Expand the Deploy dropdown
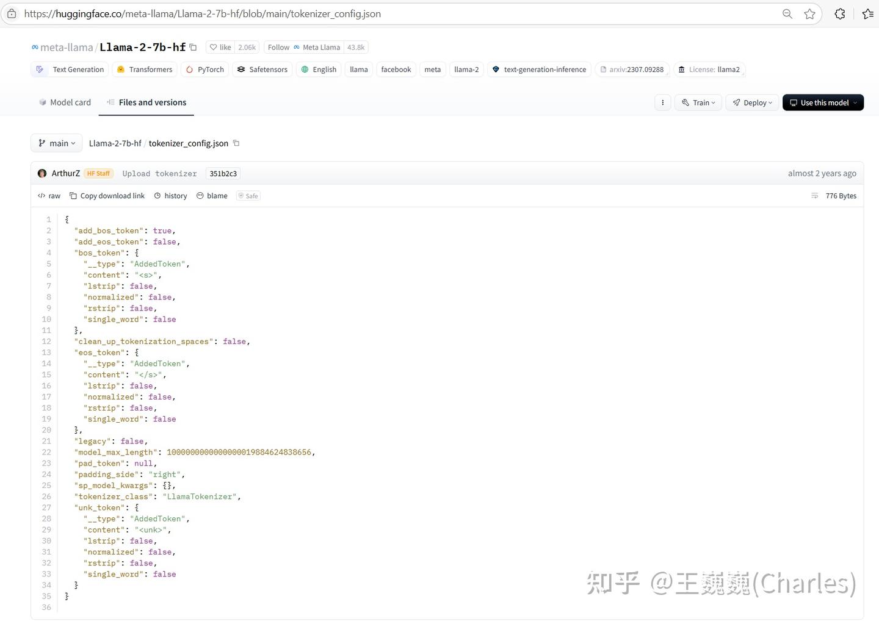879x621 pixels. tap(753, 102)
